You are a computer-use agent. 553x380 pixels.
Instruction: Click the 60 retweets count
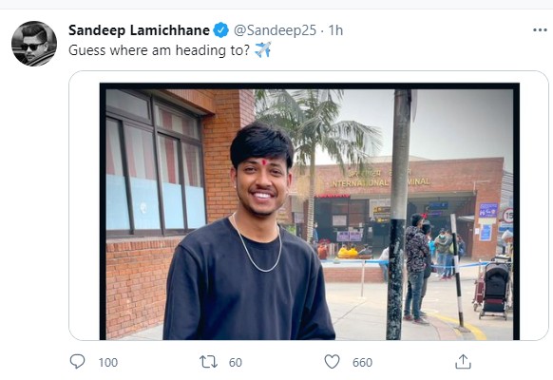coord(236,362)
